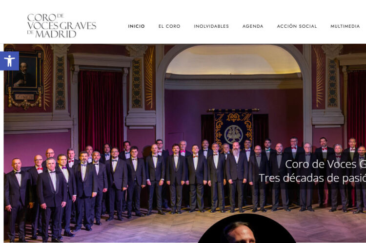Click the 'Tres décadas de pasió' subtitle text
Screen dimensions: 366x243
pyautogui.click(x=312, y=178)
